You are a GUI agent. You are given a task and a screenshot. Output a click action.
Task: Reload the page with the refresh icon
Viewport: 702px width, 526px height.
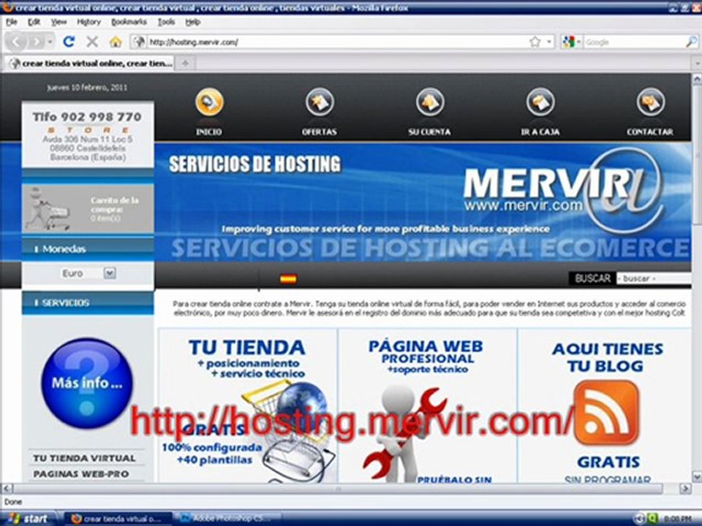[x=69, y=42]
